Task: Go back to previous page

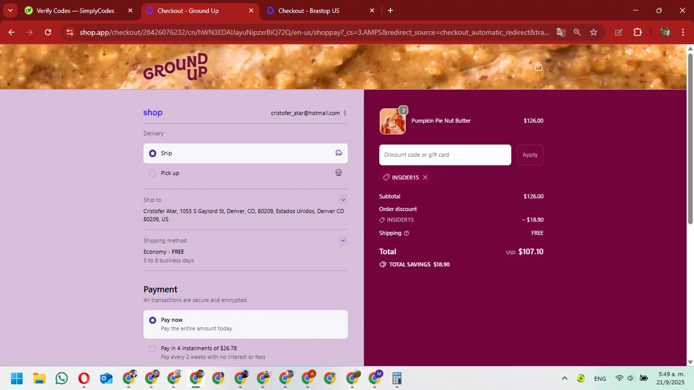Action: point(12,32)
